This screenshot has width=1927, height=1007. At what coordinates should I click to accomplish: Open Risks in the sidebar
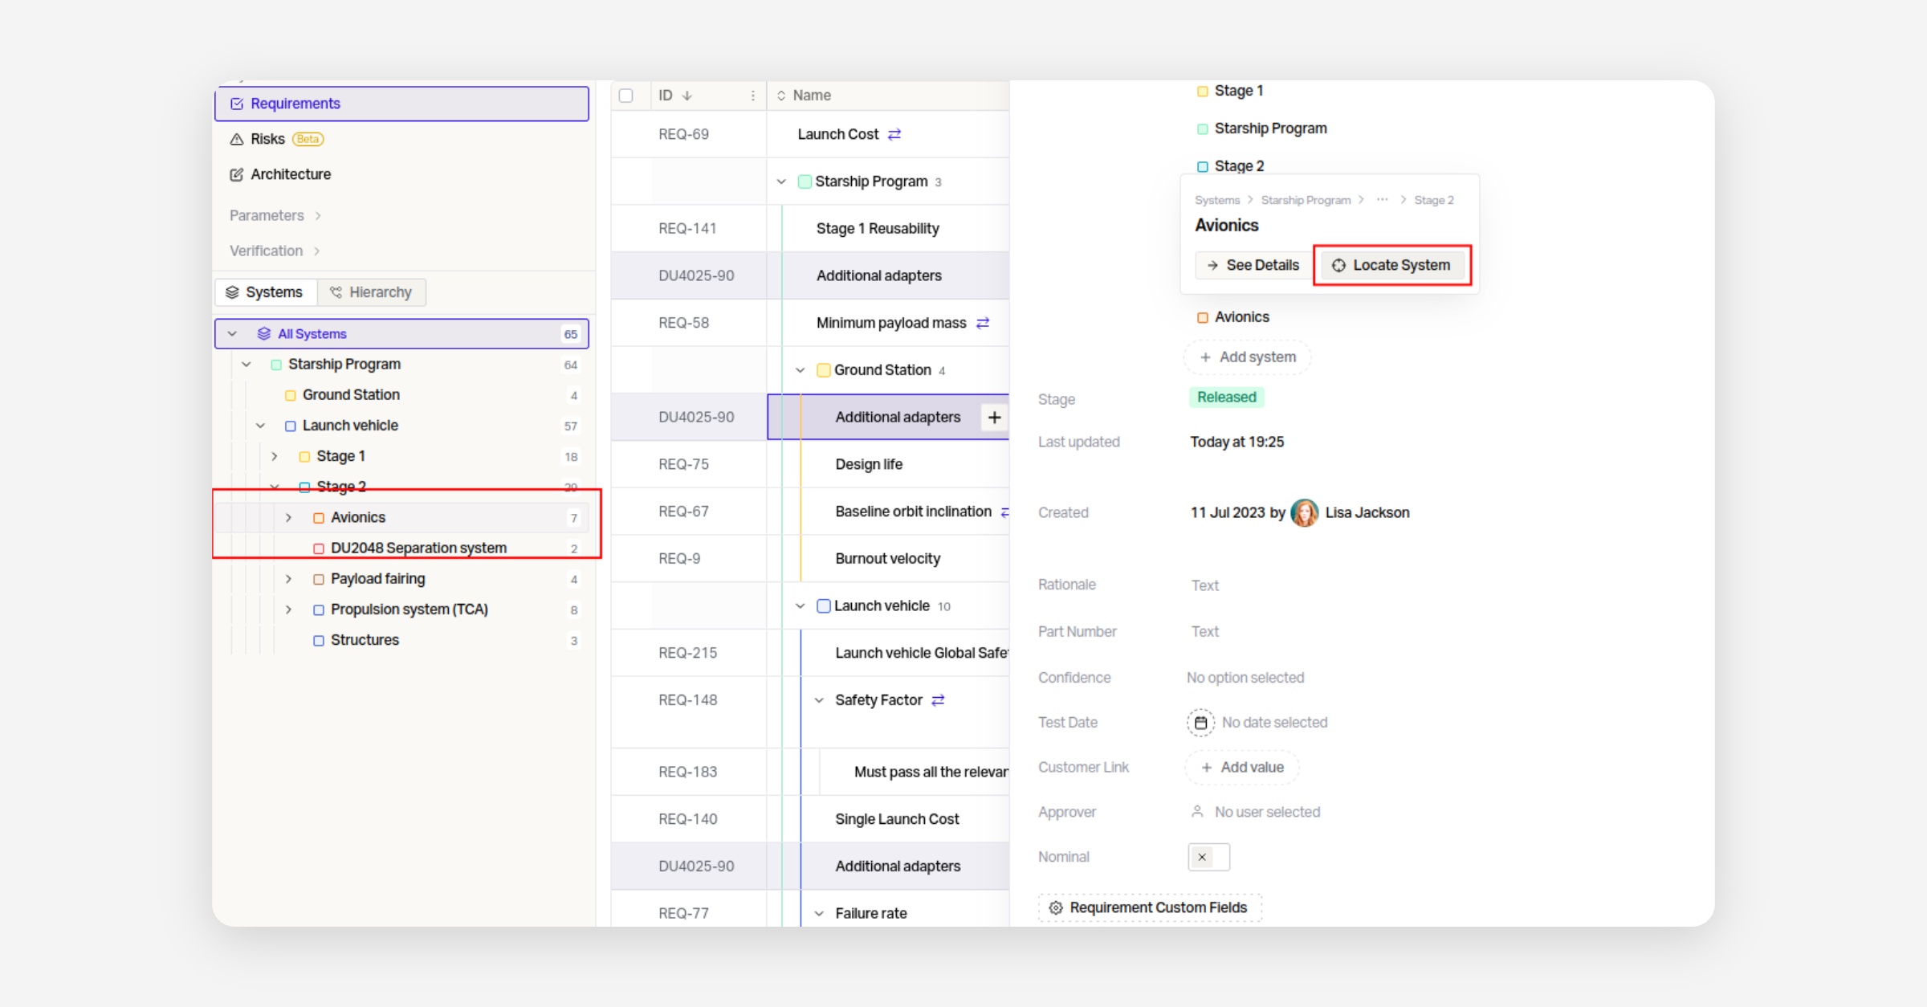click(267, 139)
